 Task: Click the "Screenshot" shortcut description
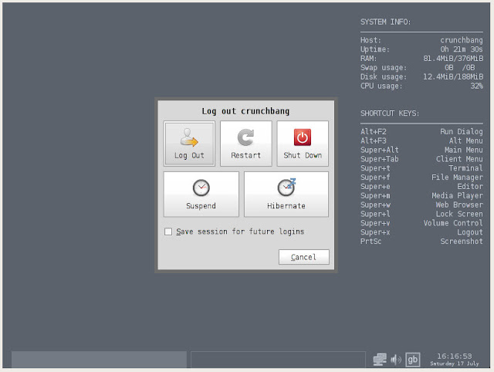pyautogui.click(x=462, y=242)
